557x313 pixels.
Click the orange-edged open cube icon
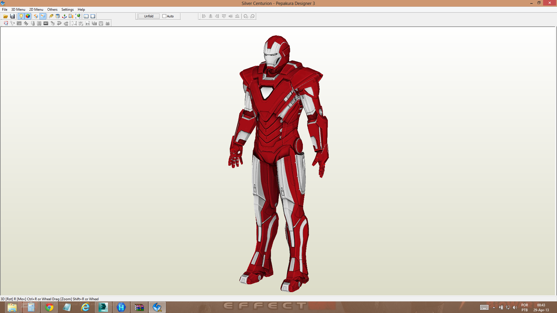click(x=36, y=16)
